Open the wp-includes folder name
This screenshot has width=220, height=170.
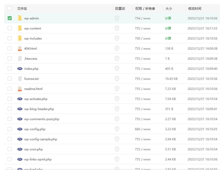coord(33,39)
